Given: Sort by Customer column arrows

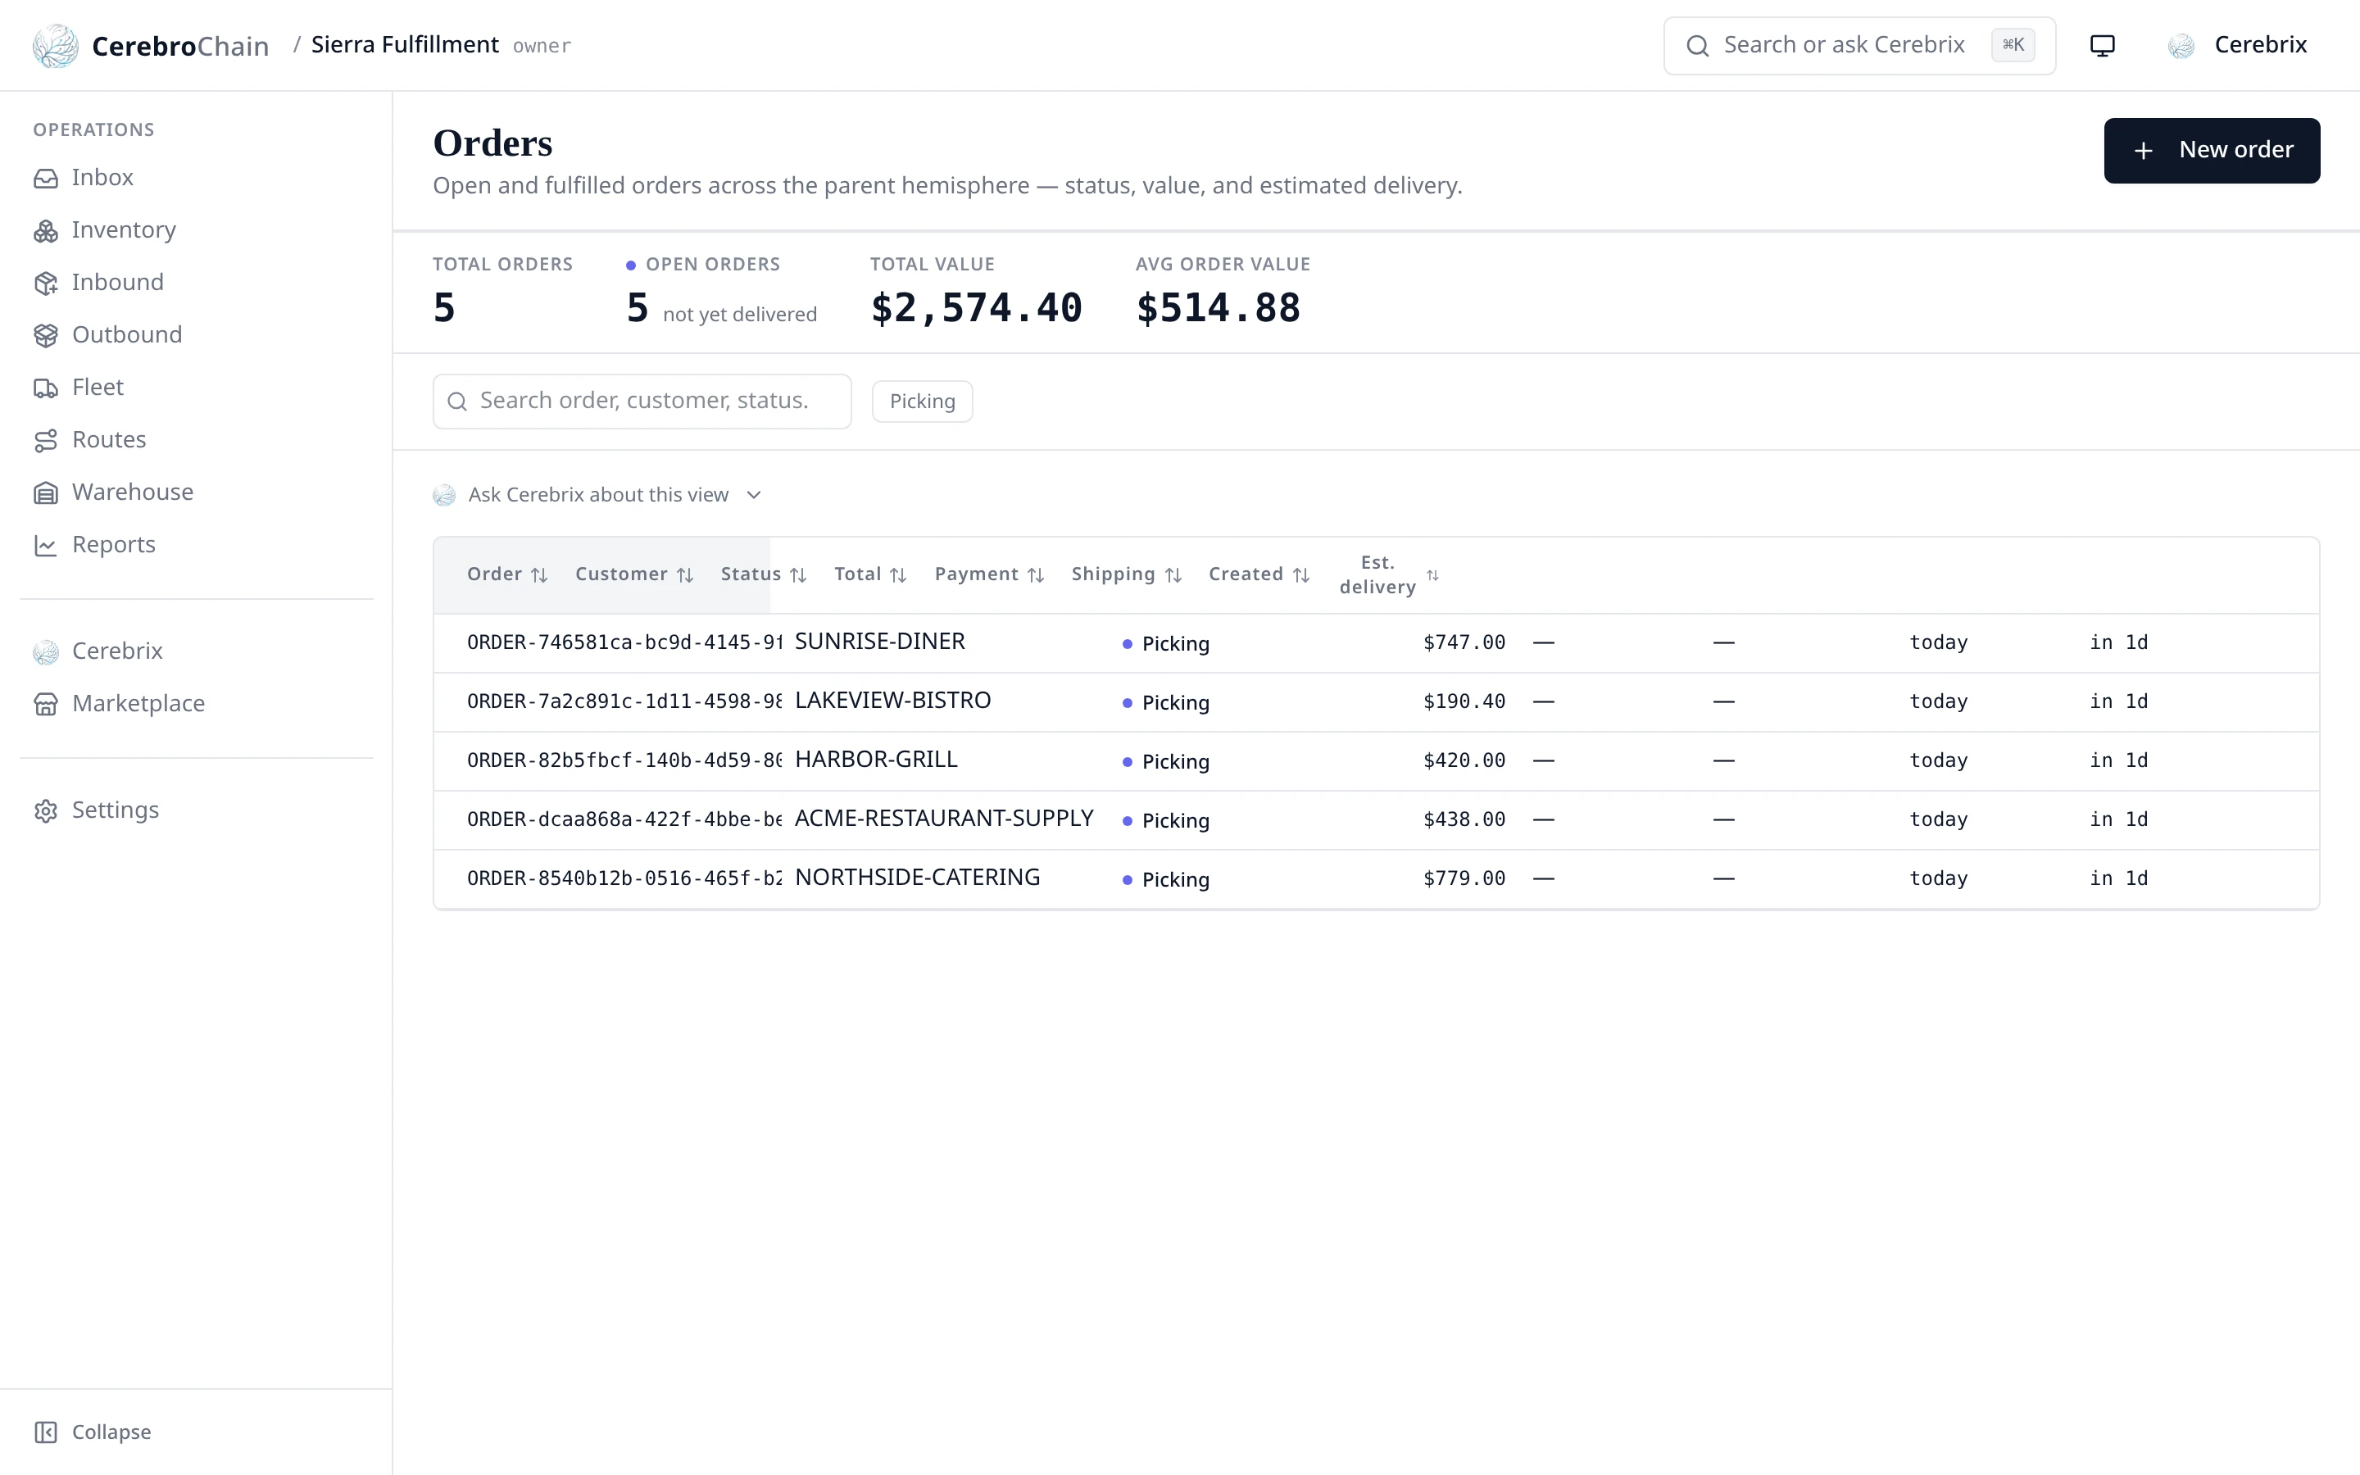Looking at the screenshot, I should click(x=684, y=575).
